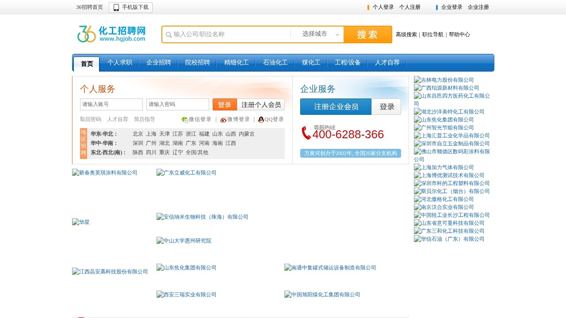Screen dimensions: 566x318
Task: Open the 精细化工 menu item
Action: 237,63
